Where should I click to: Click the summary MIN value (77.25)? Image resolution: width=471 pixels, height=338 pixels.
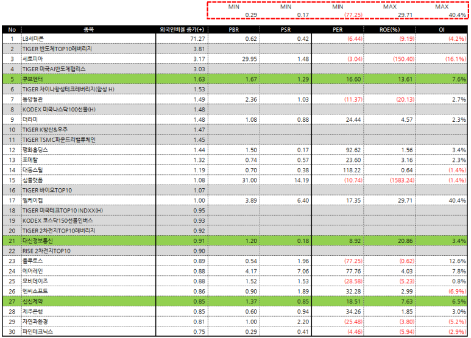(x=353, y=15)
